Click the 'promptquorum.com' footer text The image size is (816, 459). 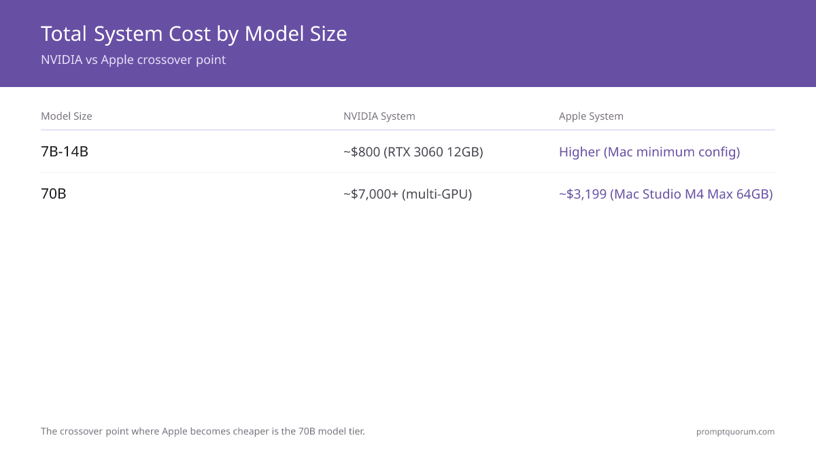pyautogui.click(x=736, y=432)
